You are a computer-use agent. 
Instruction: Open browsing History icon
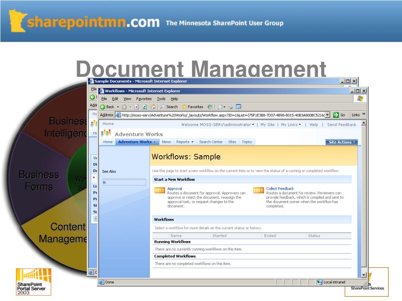pyautogui.click(x=210, y=107)
